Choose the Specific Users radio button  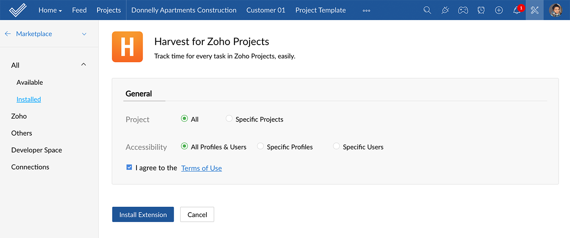(336, 146)
